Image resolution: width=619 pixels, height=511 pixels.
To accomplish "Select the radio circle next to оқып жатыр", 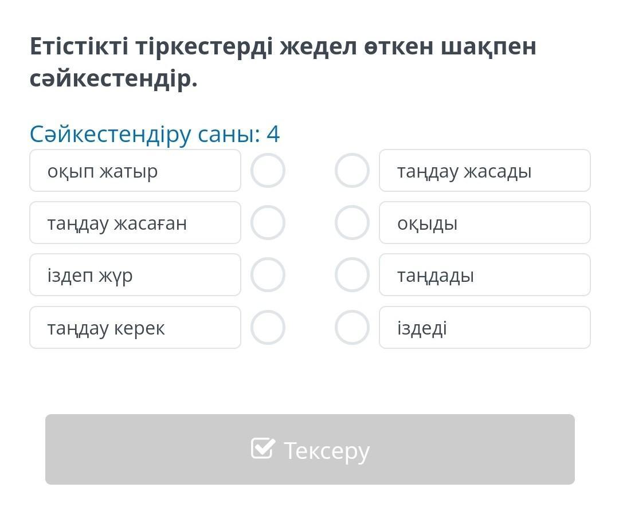I will (268, 171).
